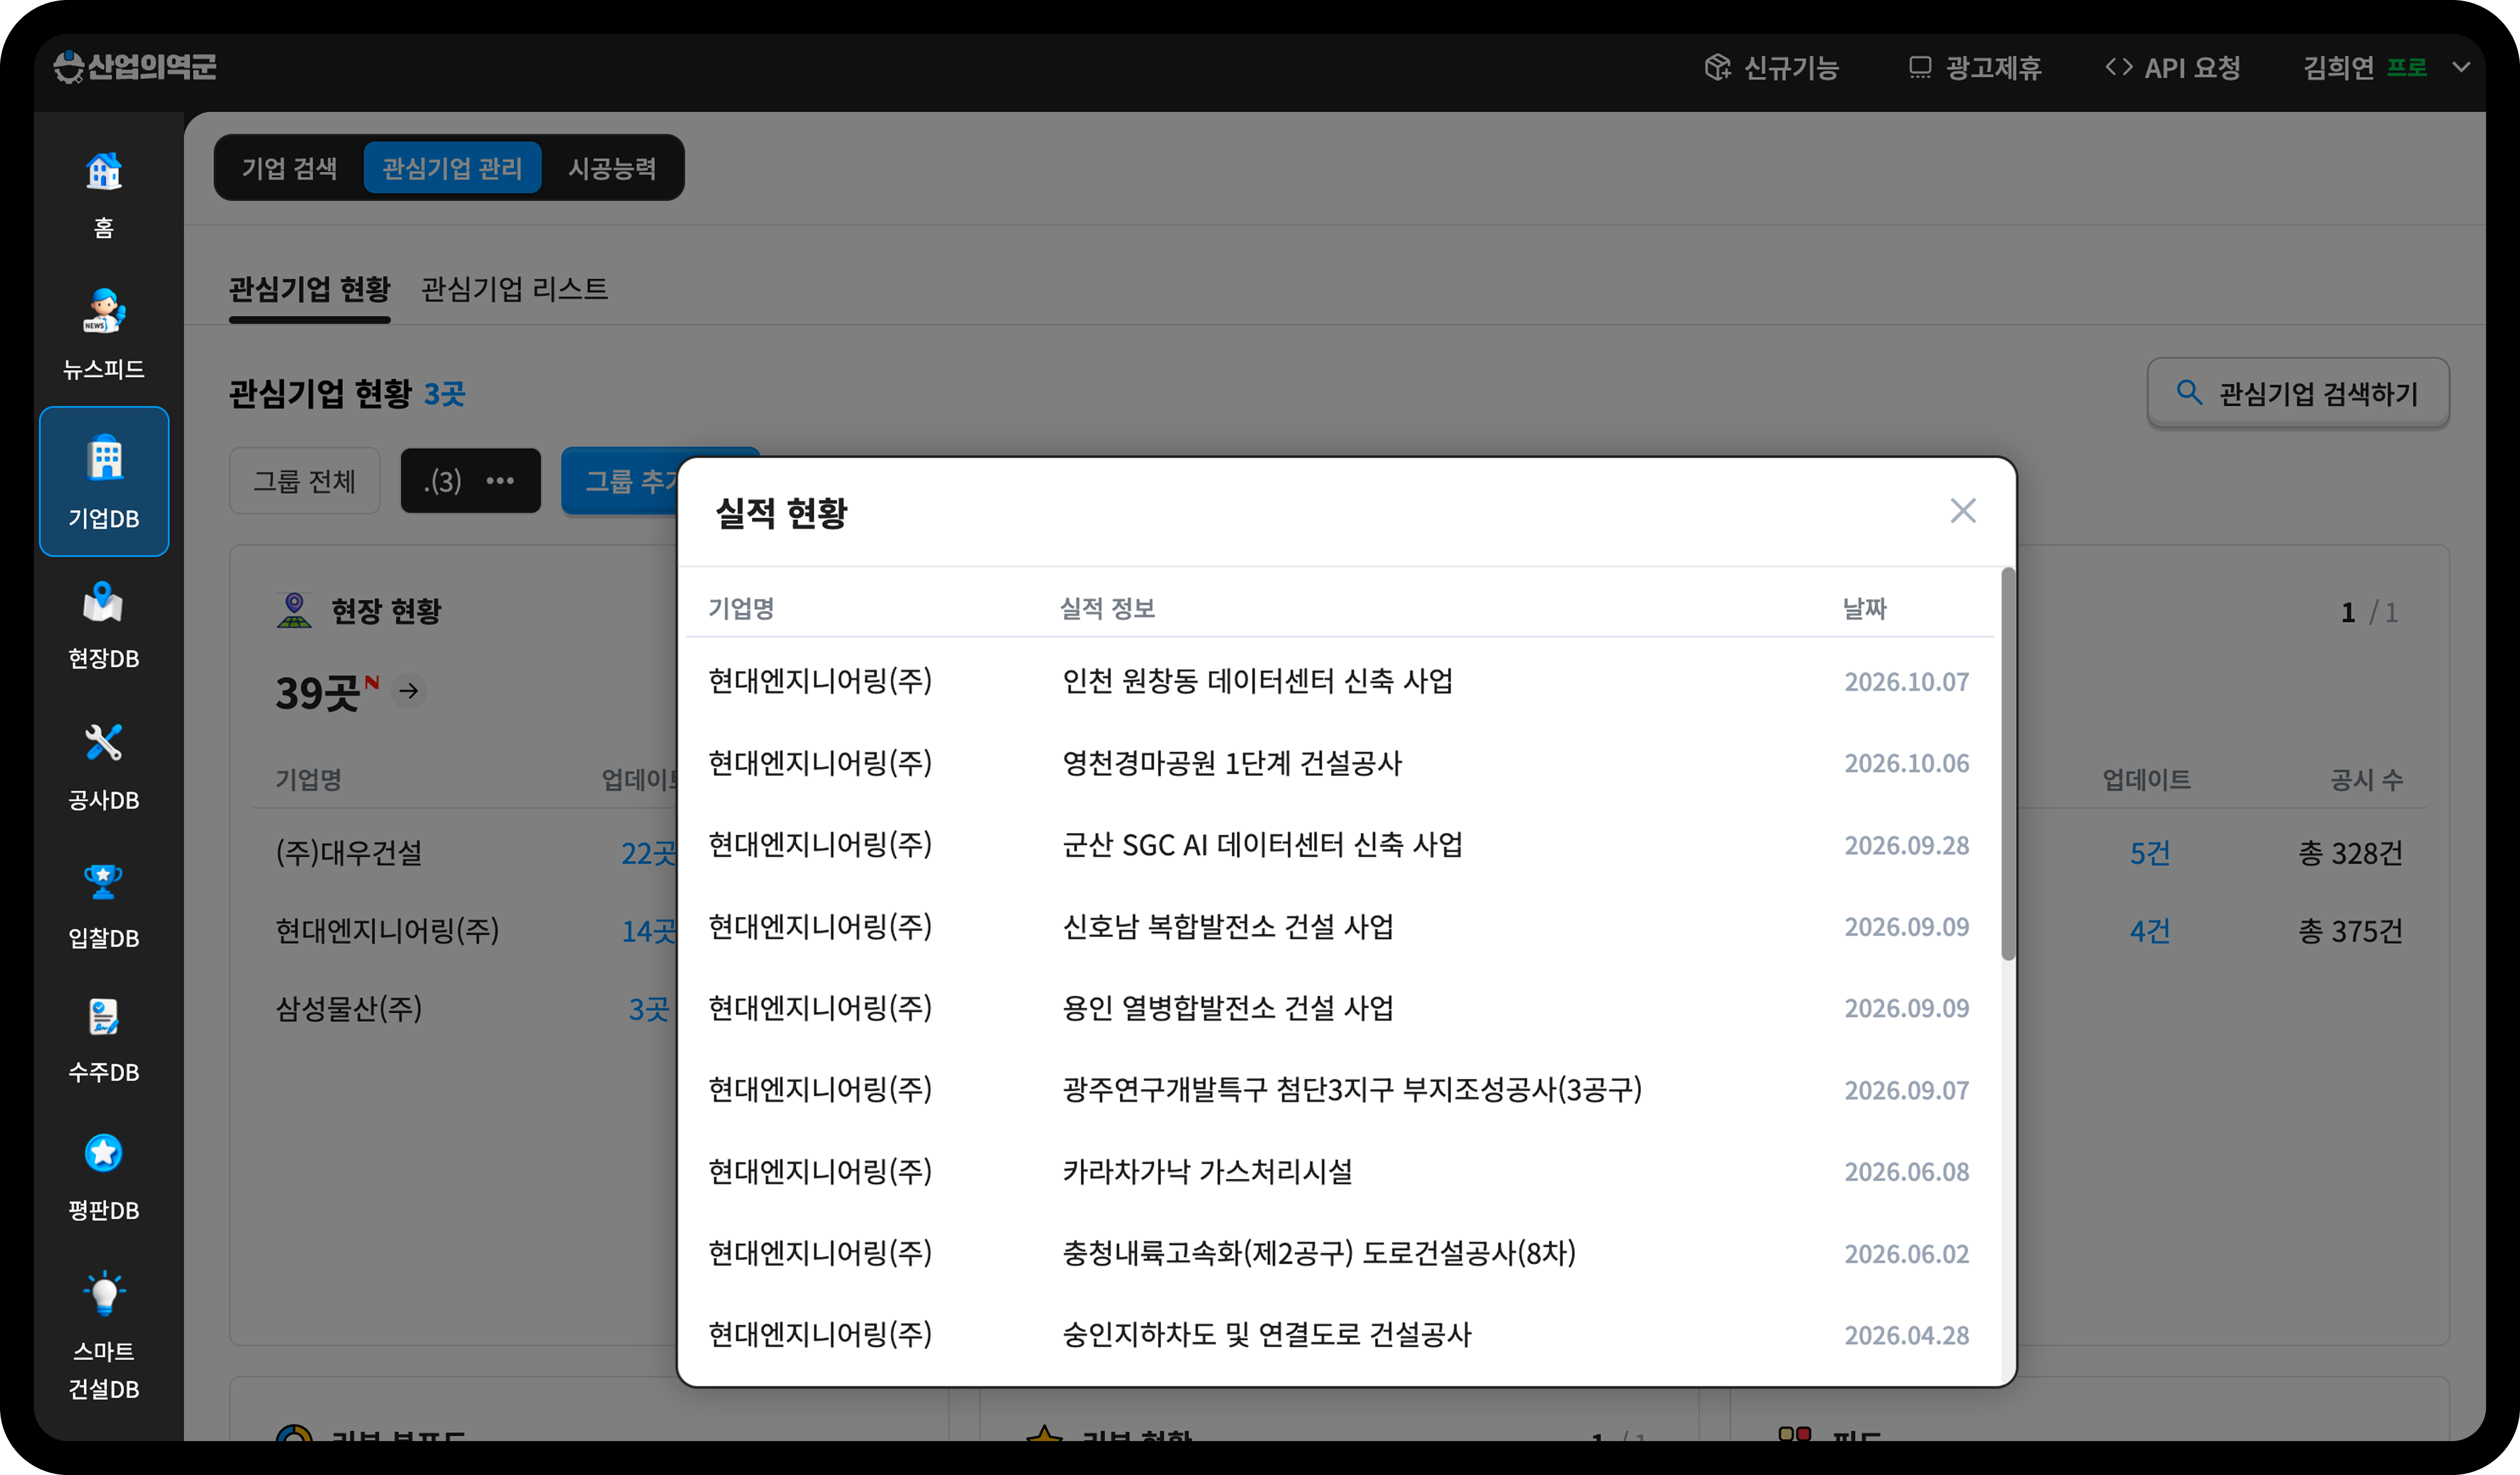Click the arrow next to 39곳
The image size is (2520, 1475).
[x=409, y=691]
